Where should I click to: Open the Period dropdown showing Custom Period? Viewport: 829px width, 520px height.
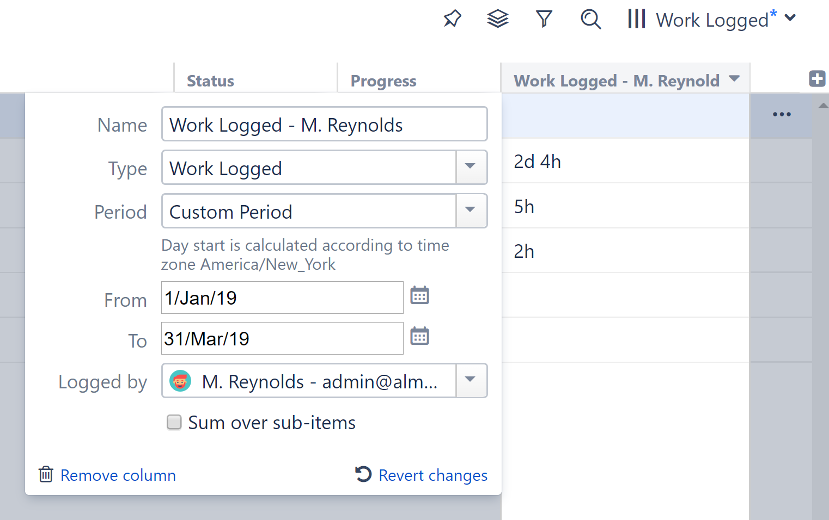pyautogui.click(x=470, y=211)
